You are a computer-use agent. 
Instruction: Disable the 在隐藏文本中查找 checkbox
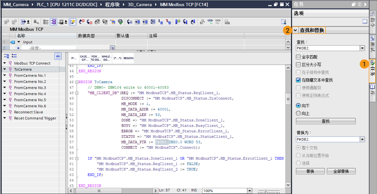[x=298, y=80]
